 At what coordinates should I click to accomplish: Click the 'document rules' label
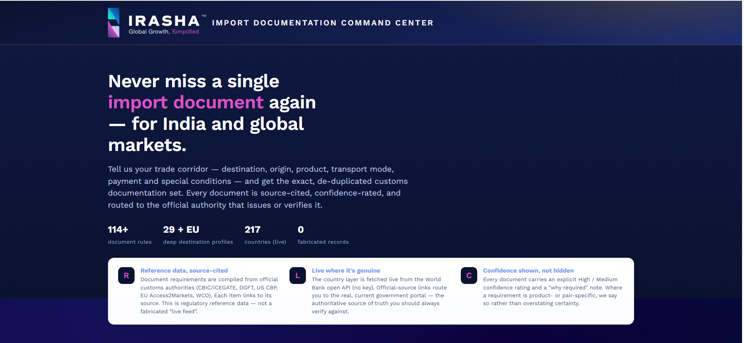[130, 242]
